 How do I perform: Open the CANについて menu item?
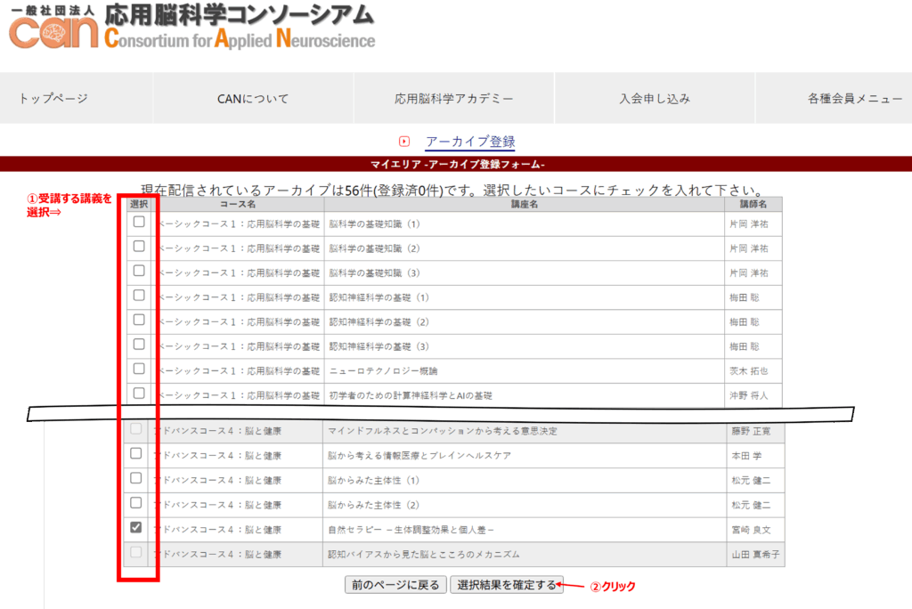tap(253, 99)
